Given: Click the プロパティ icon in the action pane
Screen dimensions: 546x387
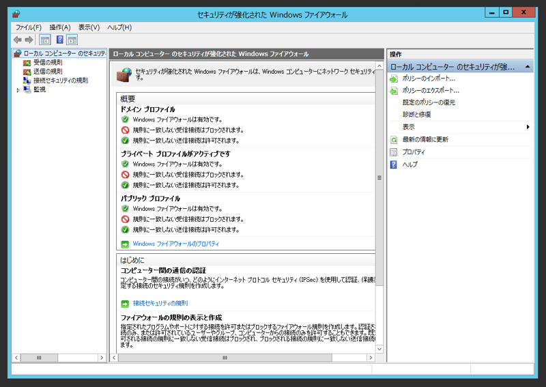Looking at the screenshot, I should click(x=394, y=152).
